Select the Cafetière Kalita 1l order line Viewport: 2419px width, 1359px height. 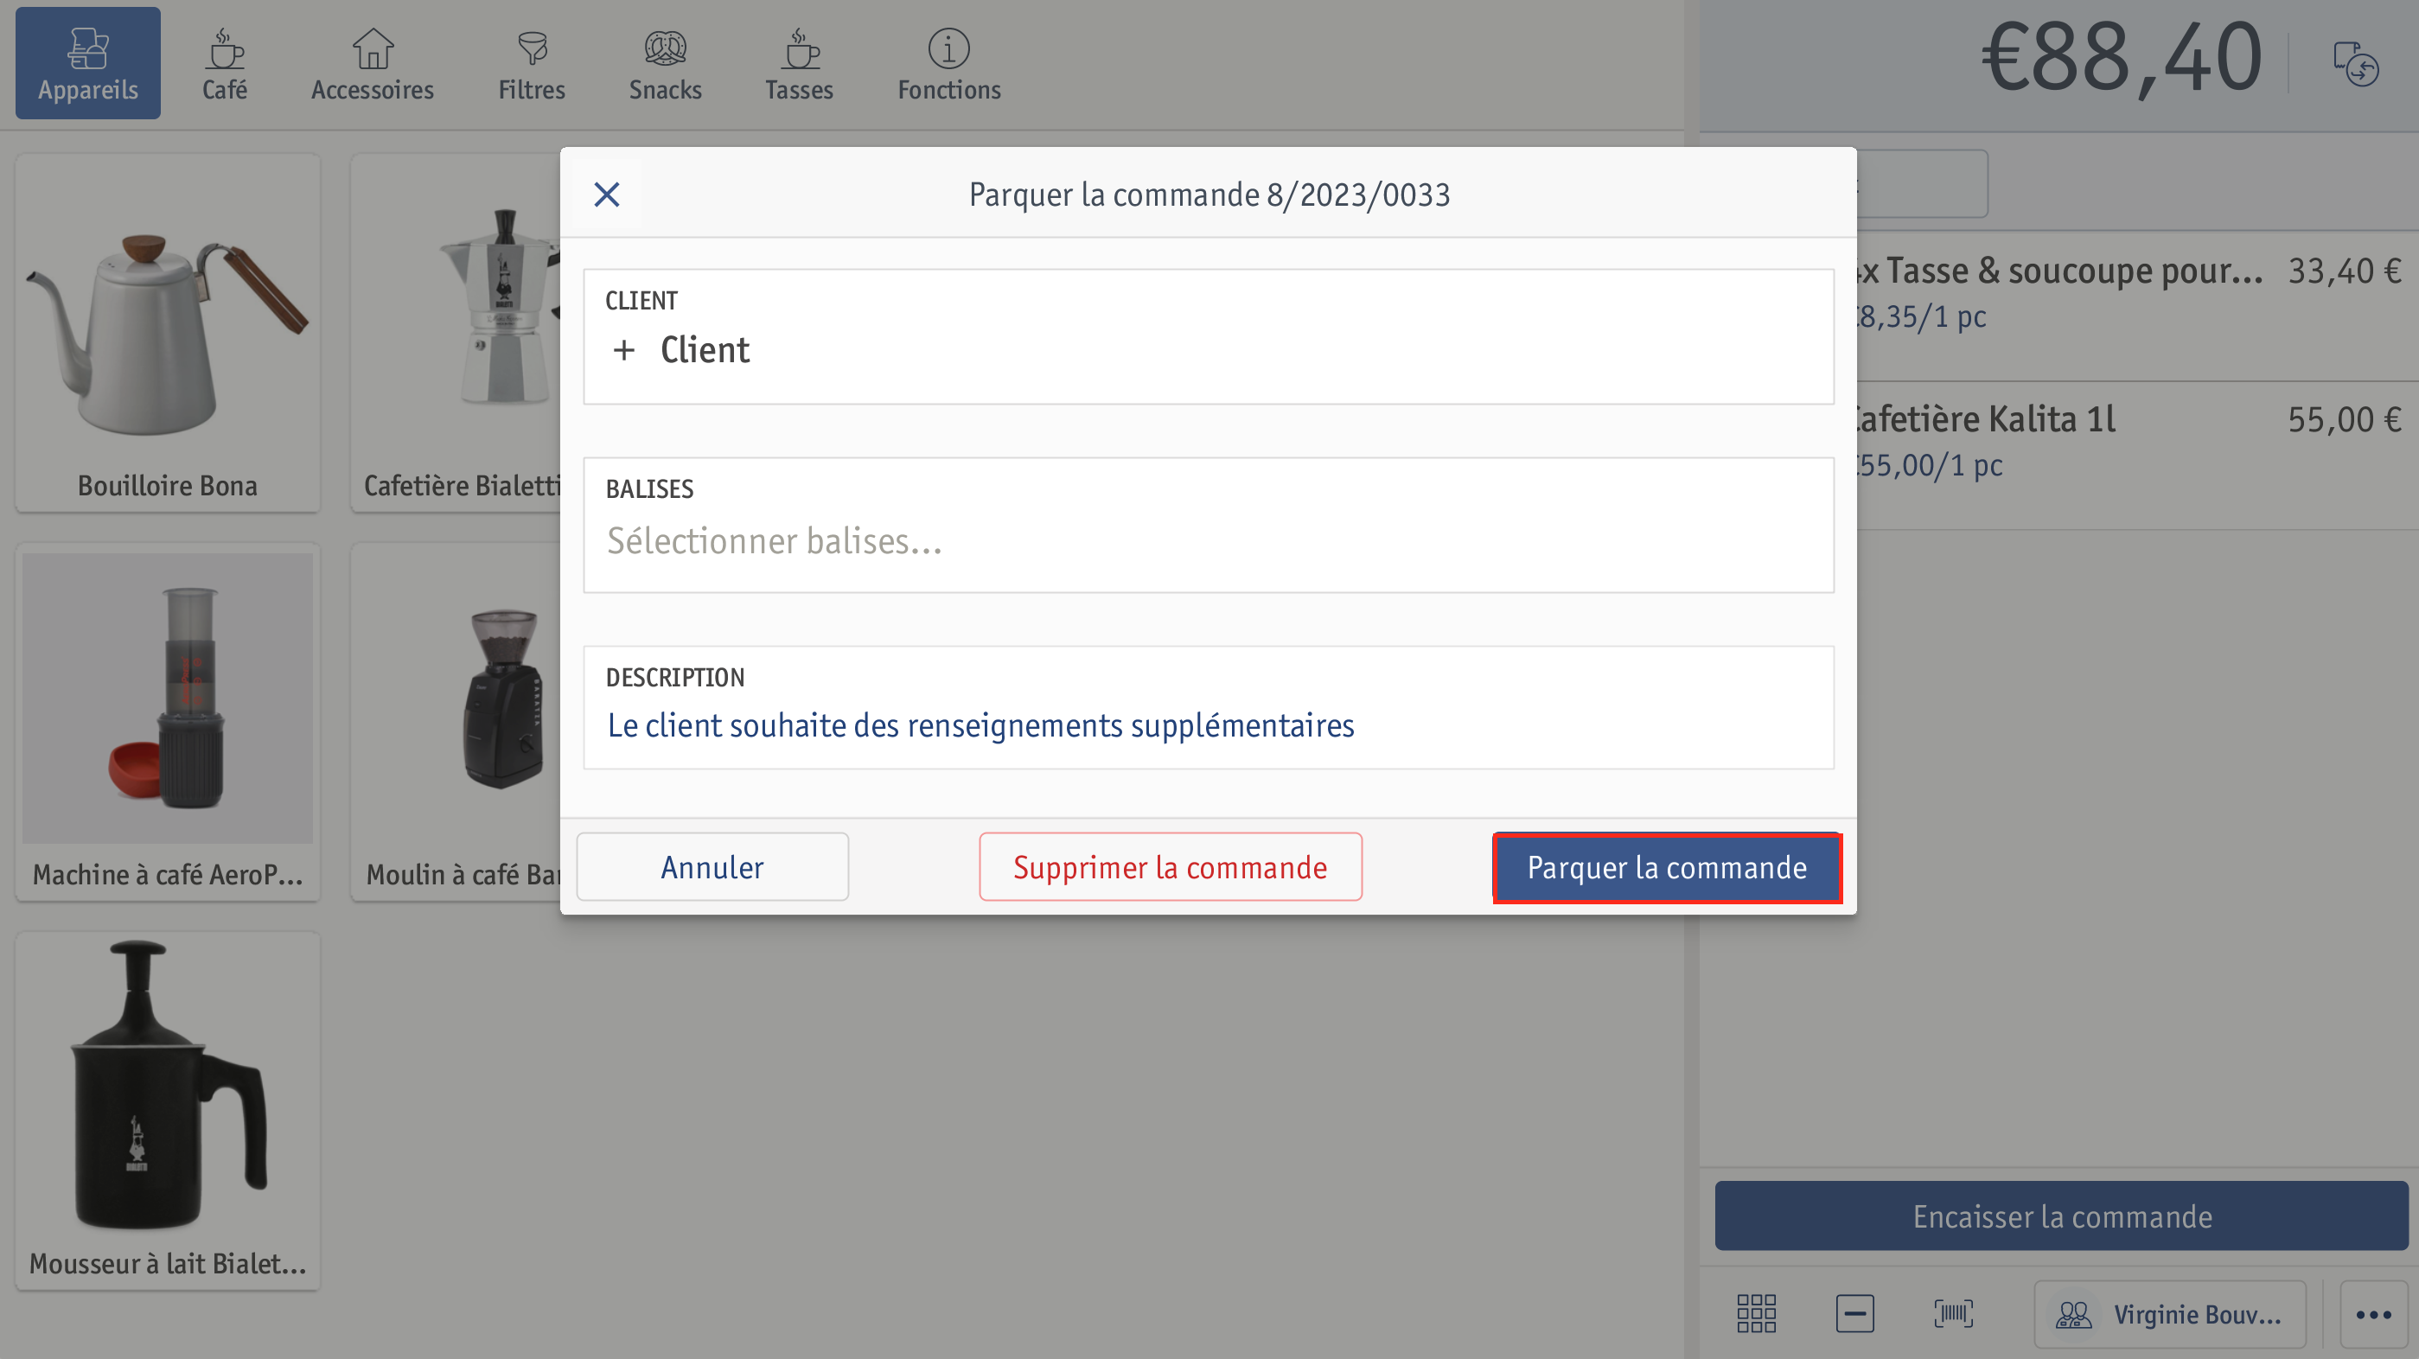pos(2137,455)
